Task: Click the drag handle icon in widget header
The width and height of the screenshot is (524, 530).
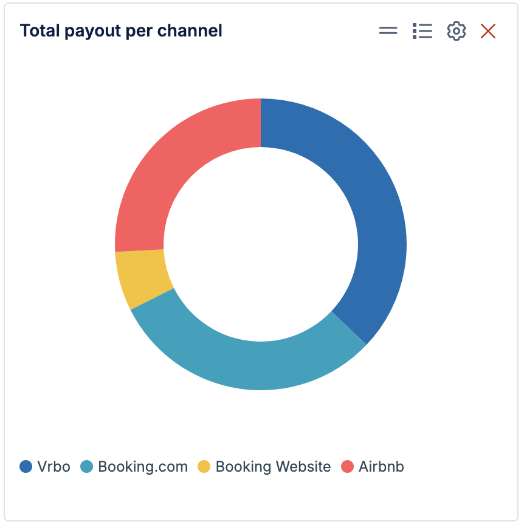Action: pyautogui.click(x=388, y=31)
